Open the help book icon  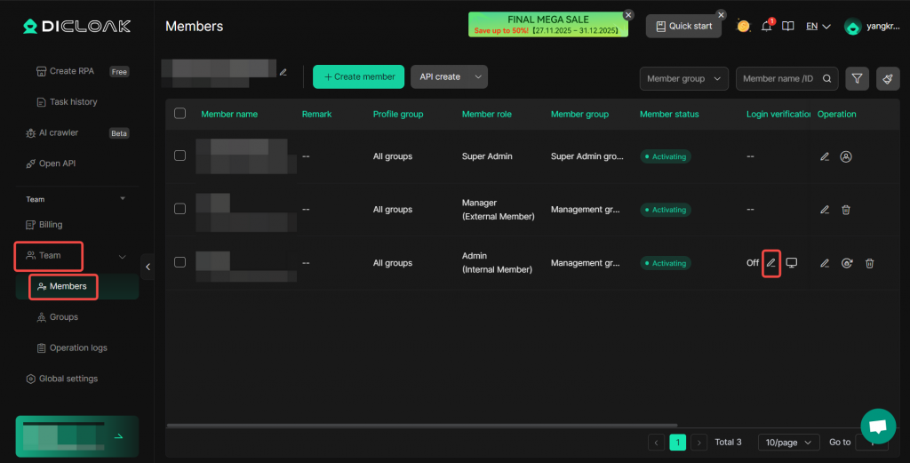click(787, 27)
